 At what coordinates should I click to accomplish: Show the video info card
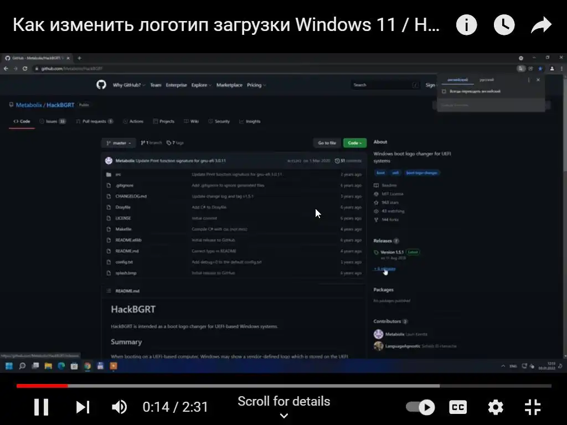tap(466, 25)
